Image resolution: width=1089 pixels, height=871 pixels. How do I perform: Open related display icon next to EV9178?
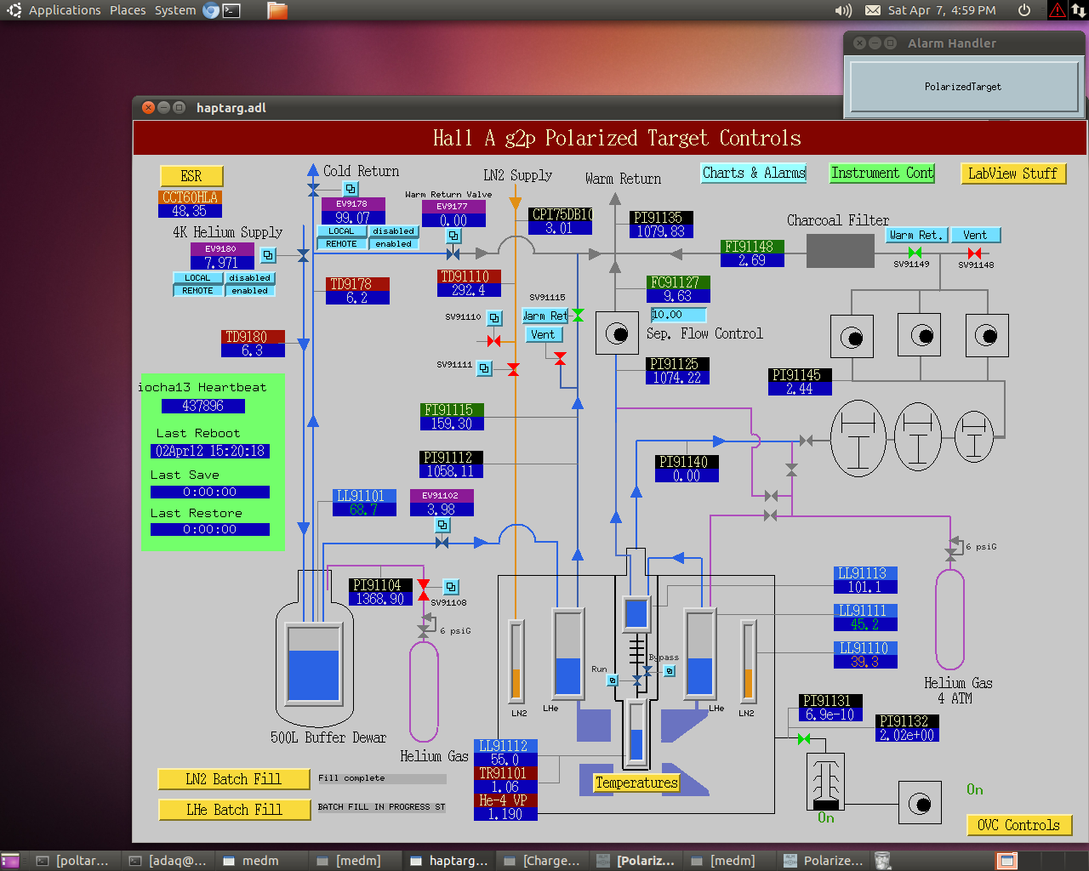[x=351, y=189]
